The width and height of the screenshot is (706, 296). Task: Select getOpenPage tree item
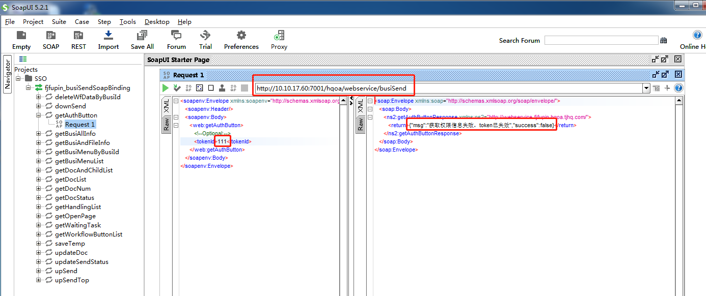tap(75, 216)
